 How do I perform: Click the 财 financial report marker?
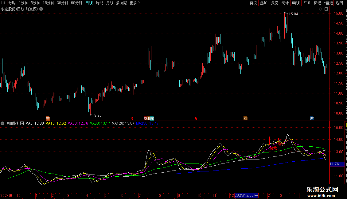(312, 118)
